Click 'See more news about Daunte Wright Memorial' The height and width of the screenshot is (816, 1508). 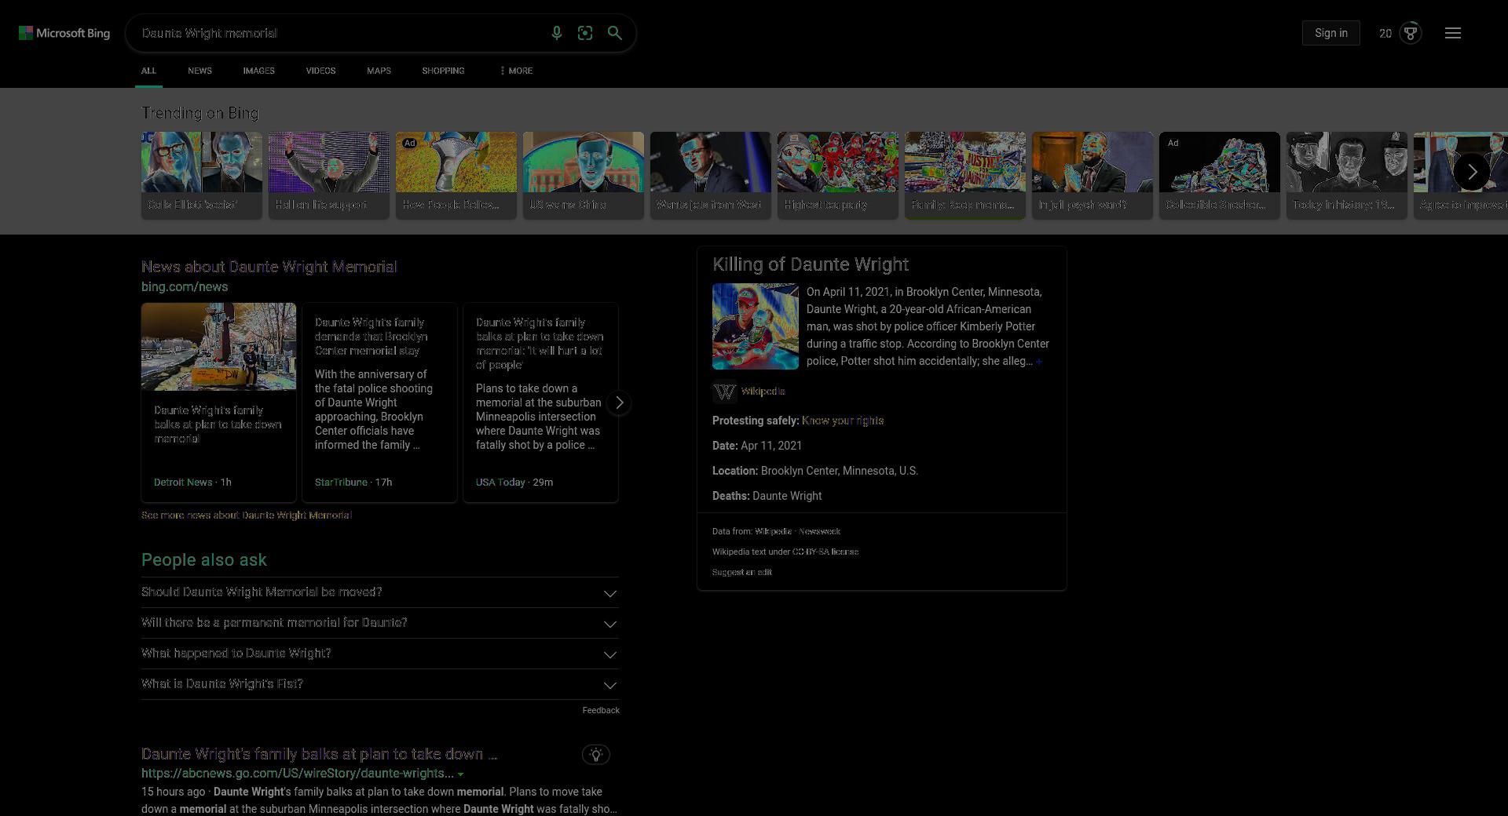pyautogui.click(x=247, y=515)
